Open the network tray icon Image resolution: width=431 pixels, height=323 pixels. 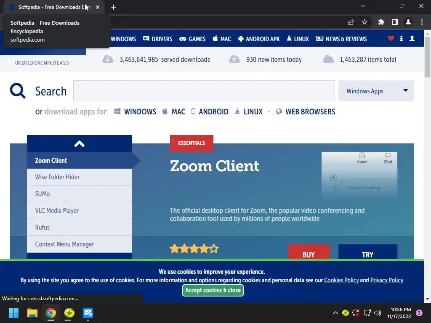tap(367, 313)
